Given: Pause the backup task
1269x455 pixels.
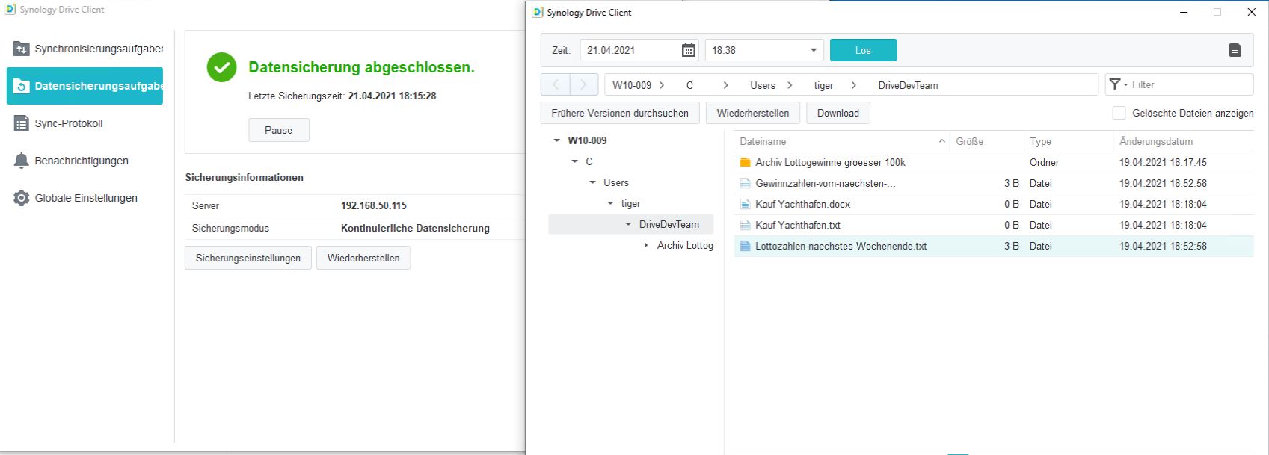Looking at the screenshot, I should [x=278, y=130].
